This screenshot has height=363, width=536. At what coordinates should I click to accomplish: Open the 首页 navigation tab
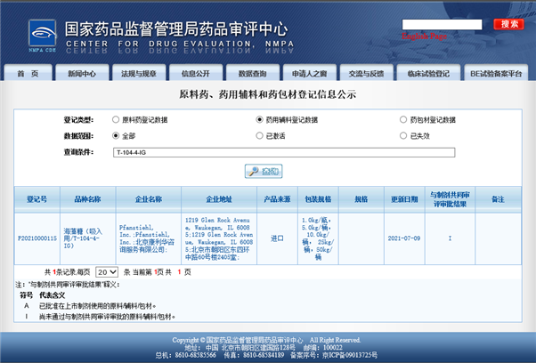[x=28, y=74]
